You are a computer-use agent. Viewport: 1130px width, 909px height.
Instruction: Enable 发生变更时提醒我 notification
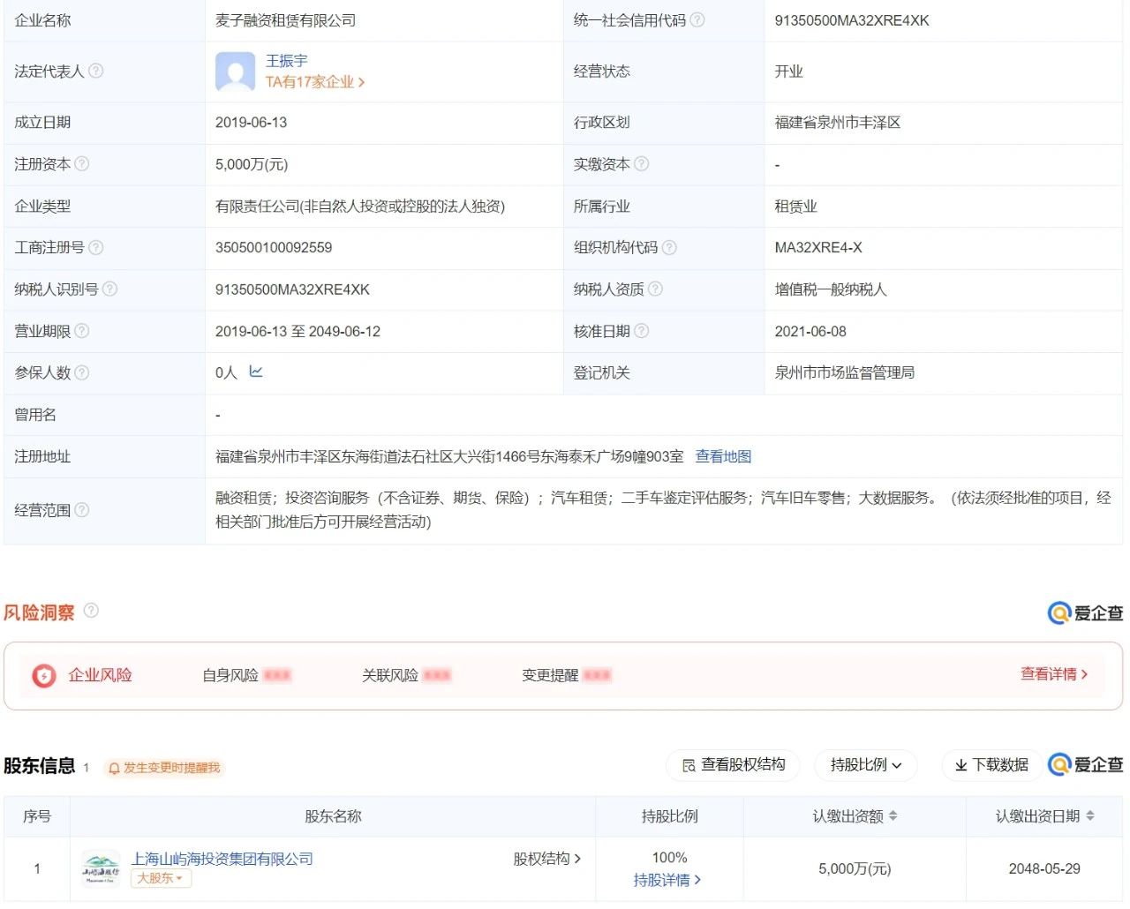(164, 768)
